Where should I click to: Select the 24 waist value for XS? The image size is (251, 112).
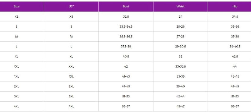pyautogui.click(x=180, y=16)
